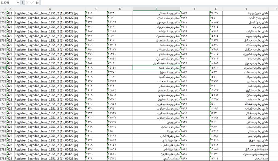Select row 15756 header

3,13
